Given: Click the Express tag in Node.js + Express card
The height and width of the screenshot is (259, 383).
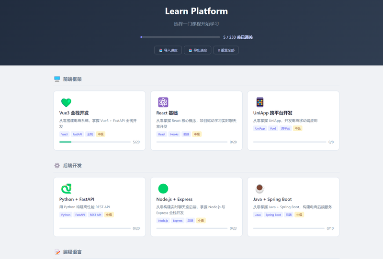Looking at the screenshot, I should click(x=178, y=220).
